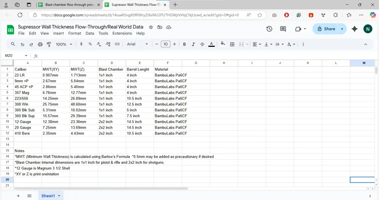
Task: Open the Extensions menu
Action: click(122, 33)
